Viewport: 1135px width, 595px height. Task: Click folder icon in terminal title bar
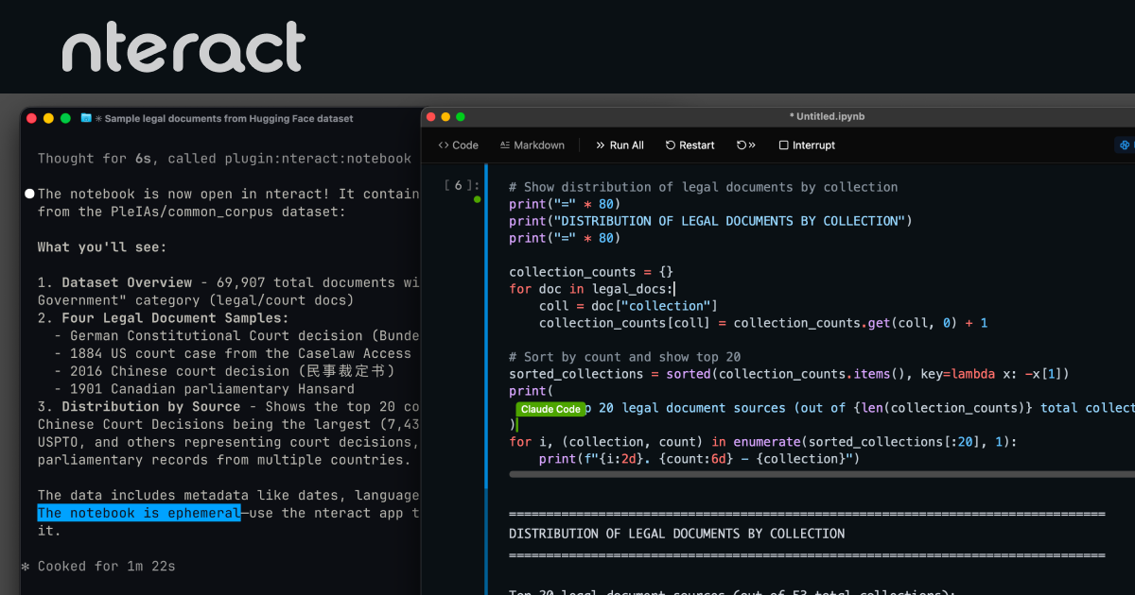[86, 118]
